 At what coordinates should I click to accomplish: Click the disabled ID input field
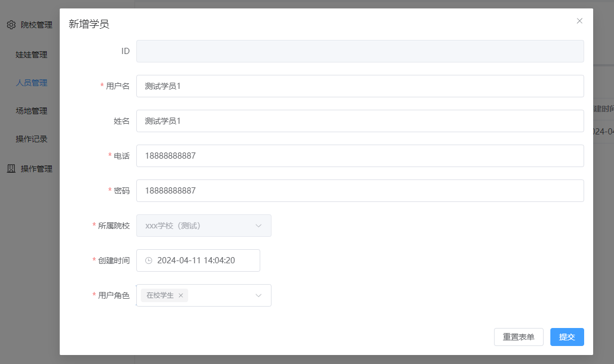pyautogui.click(x=360, y=51)
